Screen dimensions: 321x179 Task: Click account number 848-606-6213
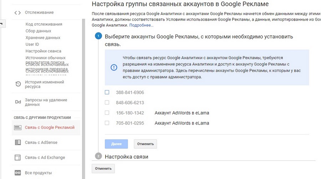(130, 103)
